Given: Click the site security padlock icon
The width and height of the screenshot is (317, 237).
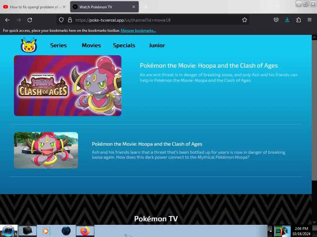Looking at the screenshot, I should tap(70, 20).
